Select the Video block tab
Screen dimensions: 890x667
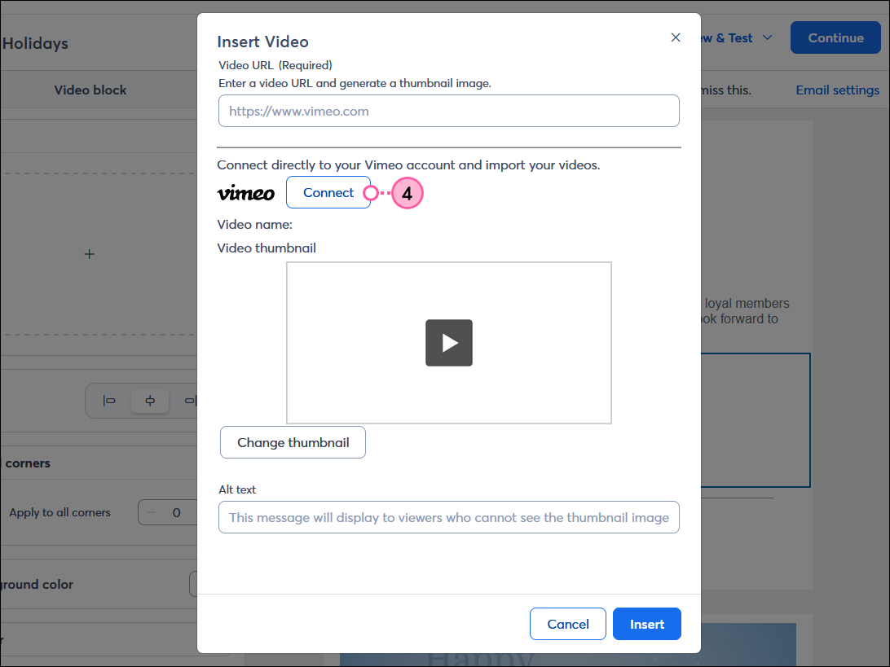point(90,90)
